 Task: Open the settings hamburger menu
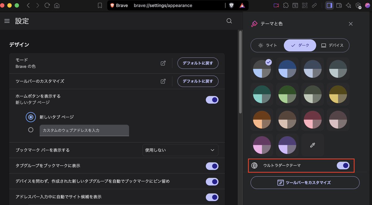tap(7, 21)
